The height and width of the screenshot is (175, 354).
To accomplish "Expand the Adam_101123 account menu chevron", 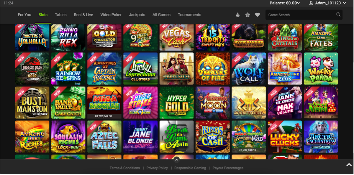I will tap(345, 3).
